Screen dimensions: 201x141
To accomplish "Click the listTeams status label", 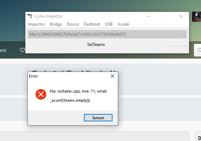I will [x=96, y=45].
